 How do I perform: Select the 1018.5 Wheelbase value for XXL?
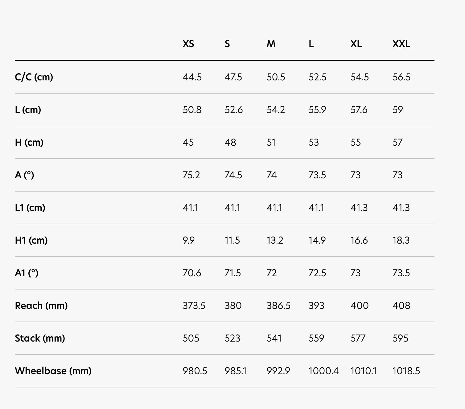(x=406, y=371)
